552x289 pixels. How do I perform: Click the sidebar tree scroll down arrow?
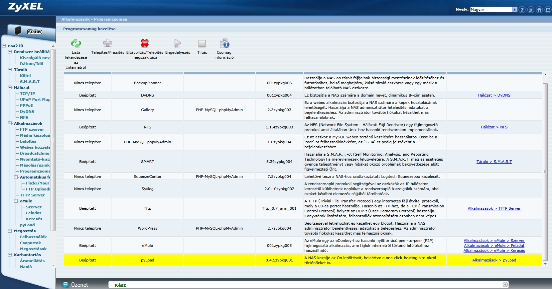pos(53,265)
